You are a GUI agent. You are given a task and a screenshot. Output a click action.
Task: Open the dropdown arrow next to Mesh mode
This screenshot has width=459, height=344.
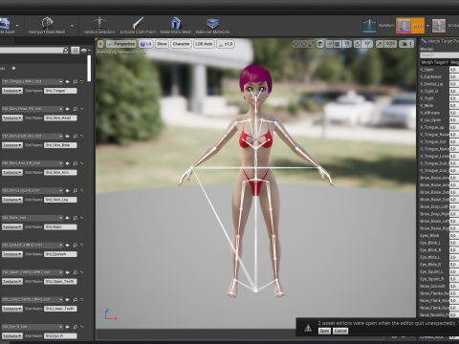point(427,26)
